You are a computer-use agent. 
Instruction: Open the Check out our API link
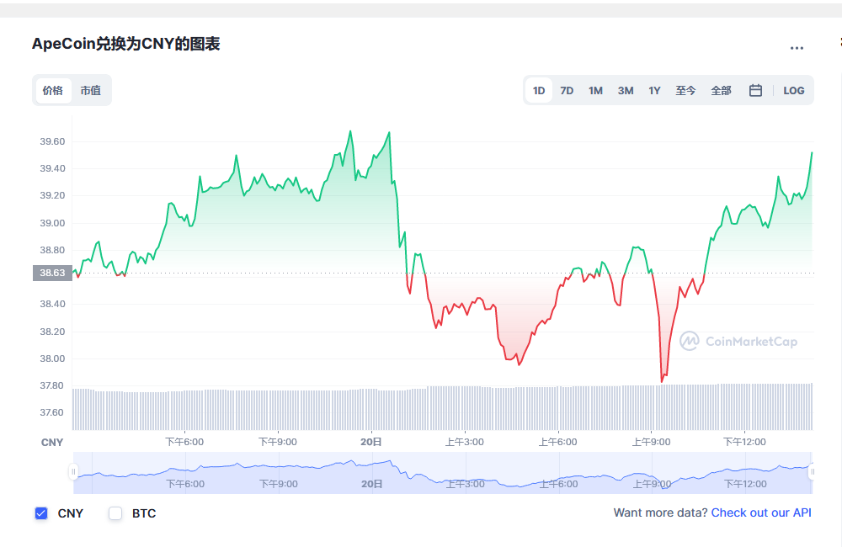pyautogui.click(x=761, y=512)
